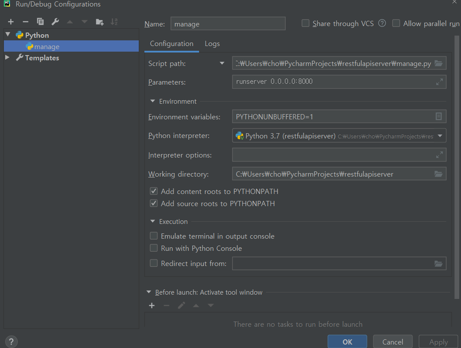Move configuration up in list
This screenshot has height=348, width=461.
click(70, 22)
